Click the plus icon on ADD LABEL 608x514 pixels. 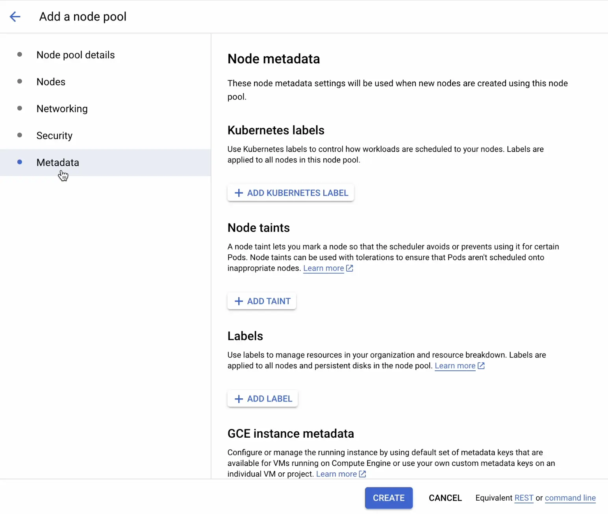click(239, 399)
